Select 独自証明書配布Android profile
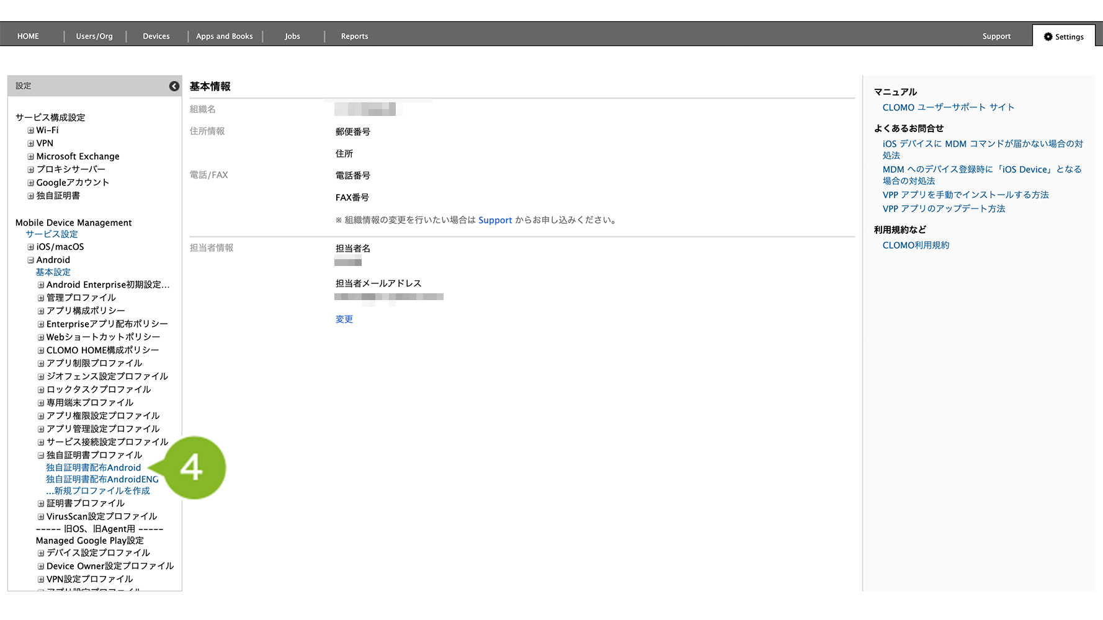 point(93,468)
